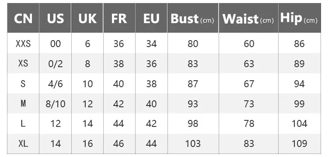Click the bust value 103
The image size is (328, 157).
(193, 143)
